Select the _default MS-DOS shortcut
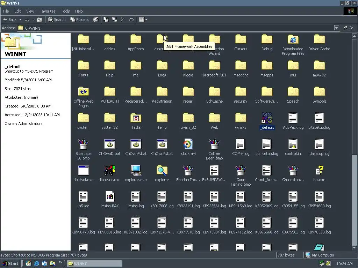358x268 pixels. point(267,121)
